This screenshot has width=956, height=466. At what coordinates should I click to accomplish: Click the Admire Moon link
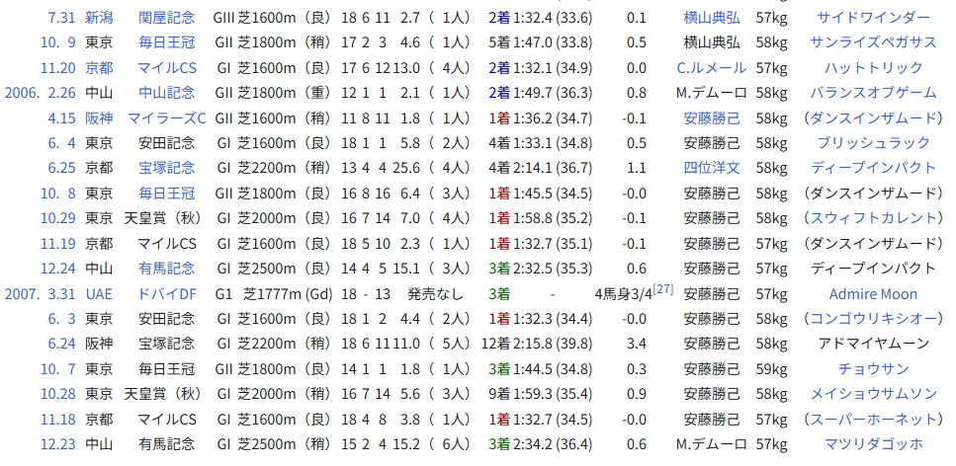873,293
